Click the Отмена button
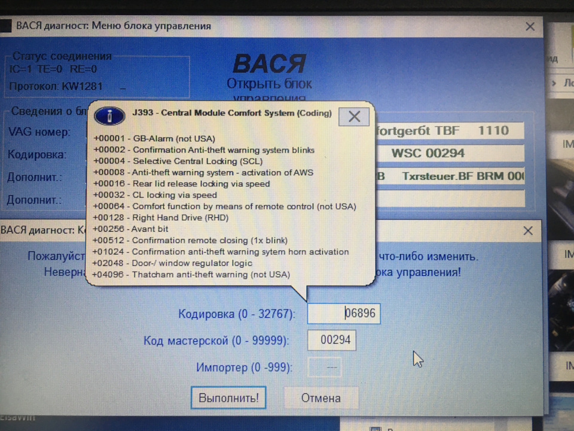 click(320, 398)
